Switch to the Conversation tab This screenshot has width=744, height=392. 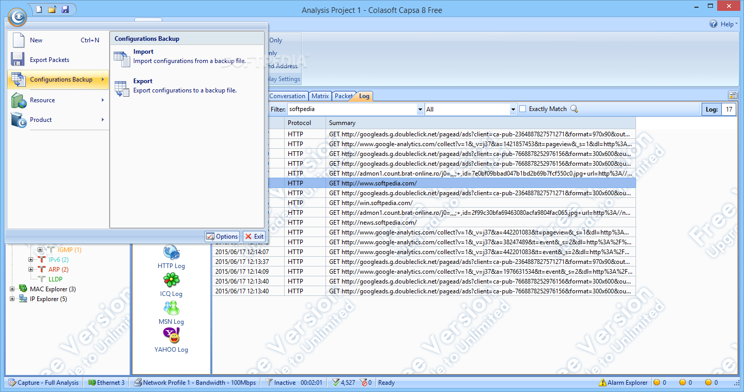(x=287, y=96)
